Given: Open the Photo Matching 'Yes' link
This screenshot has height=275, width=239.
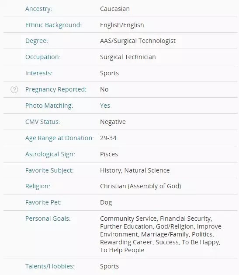Looking at the screenshot, I should coord(105,106).
